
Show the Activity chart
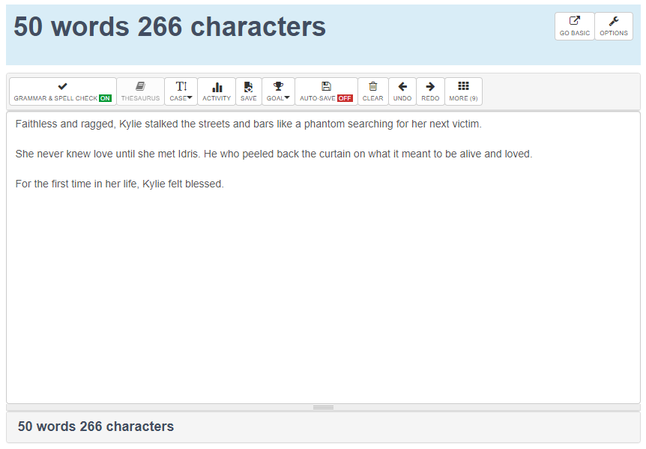point(217,91)
